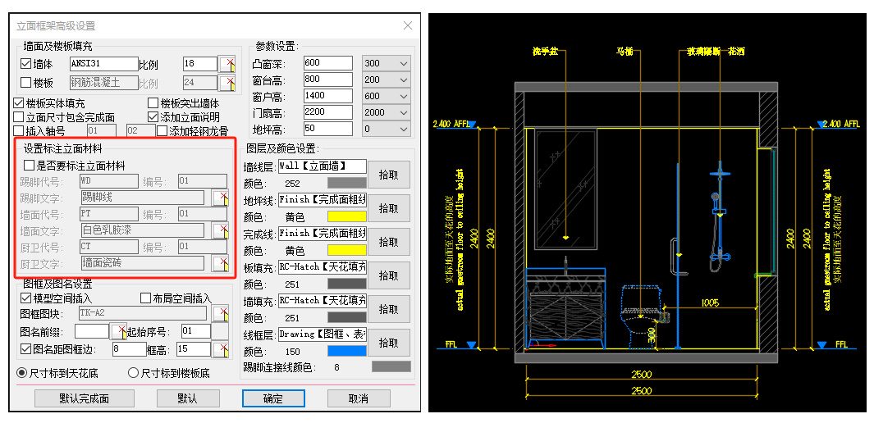This screenshot has height=423, width=874.
Task: Click 拾取 button for 地坪线
Action: 389,208
